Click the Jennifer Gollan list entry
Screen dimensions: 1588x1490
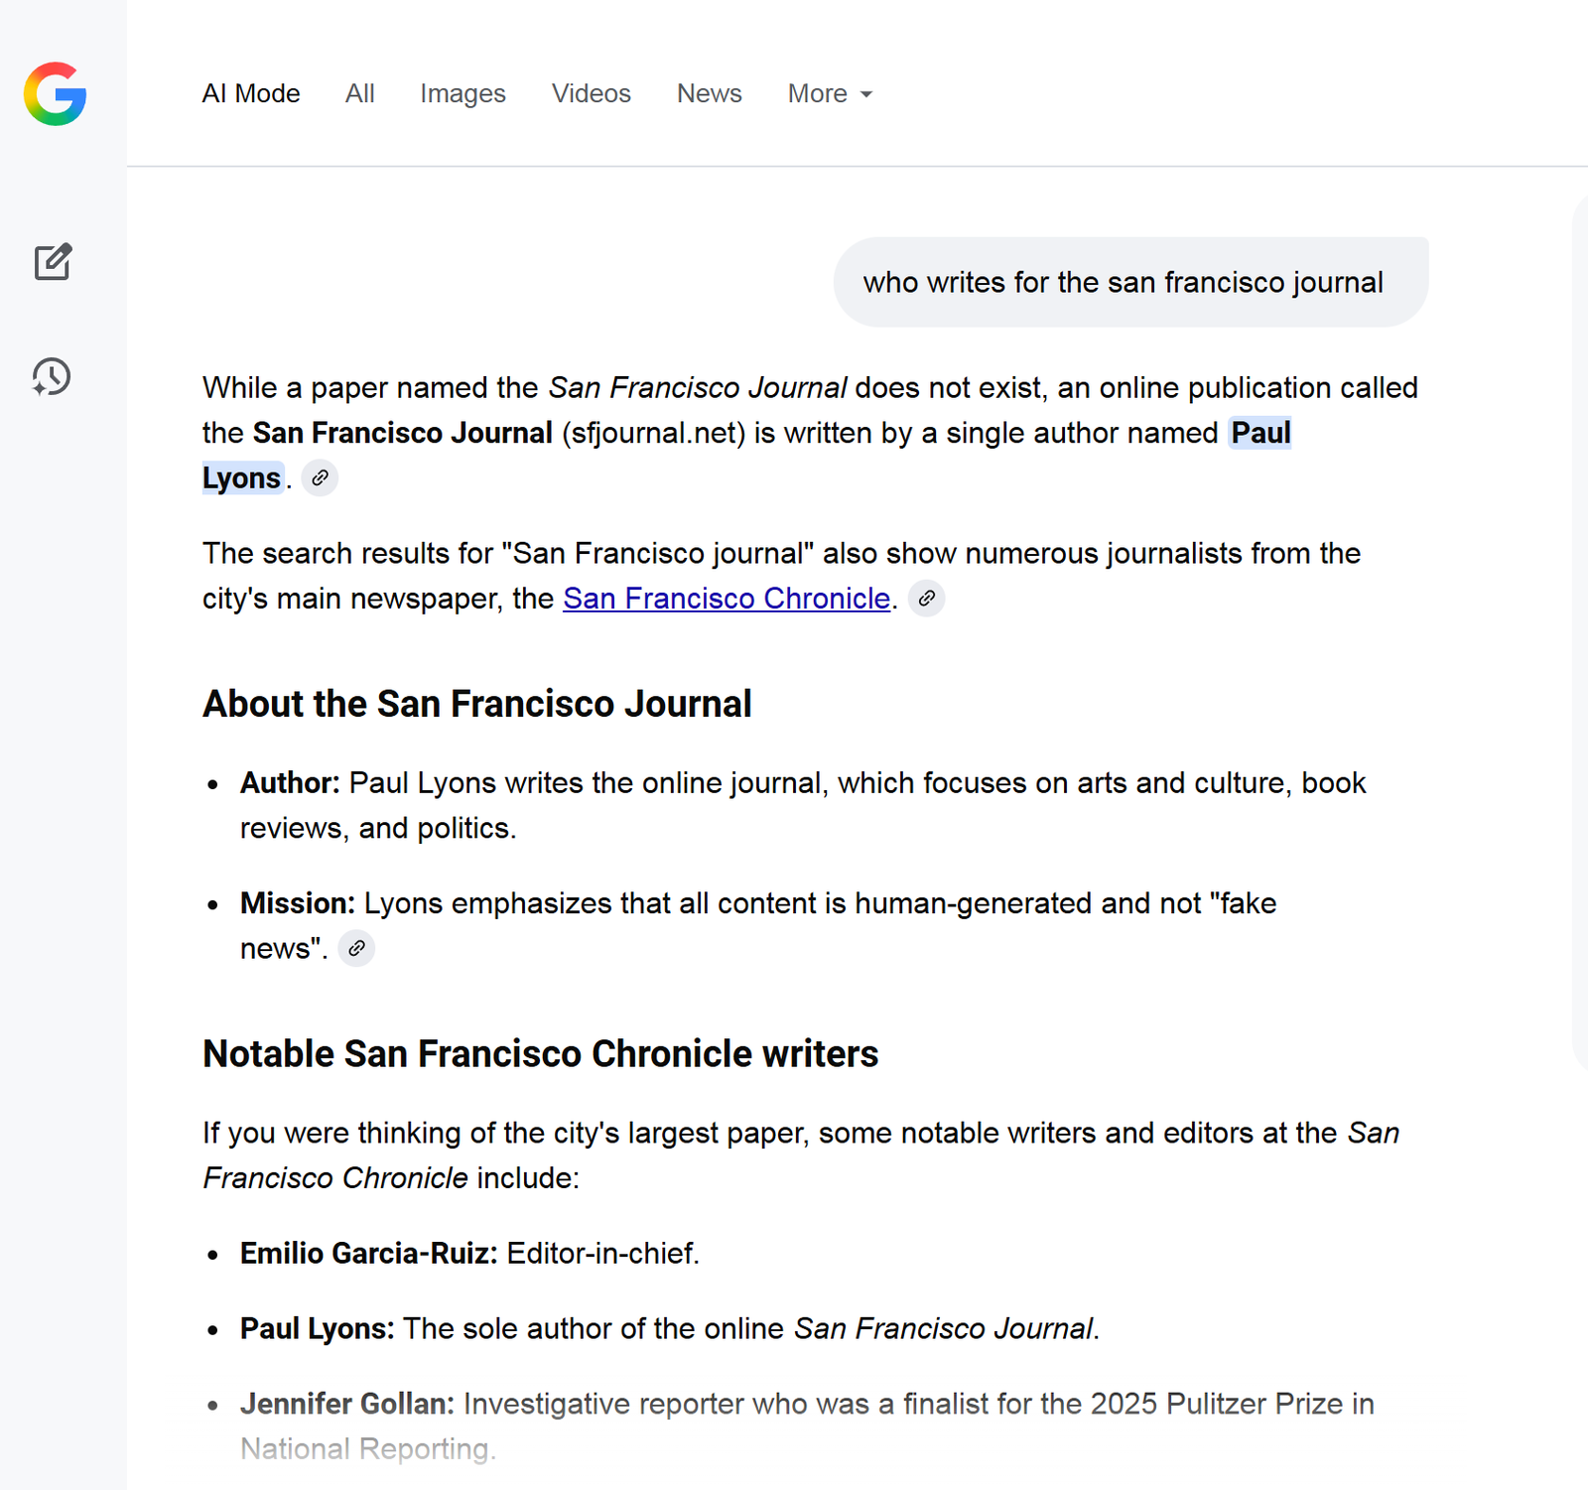[x=806, y=1405]
